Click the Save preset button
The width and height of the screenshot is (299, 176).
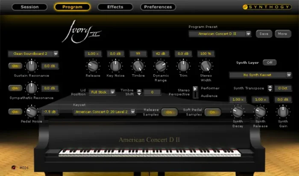[264, 34]
